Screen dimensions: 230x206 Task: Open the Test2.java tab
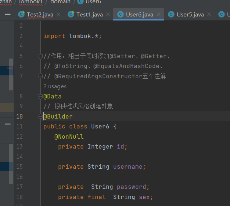[40, 15]
